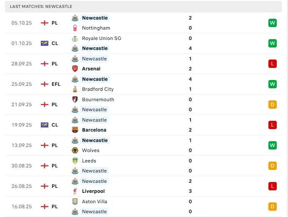Select the Last Matches: Newcastle header
The image size is (288, 217).
[x=41, y=7]
